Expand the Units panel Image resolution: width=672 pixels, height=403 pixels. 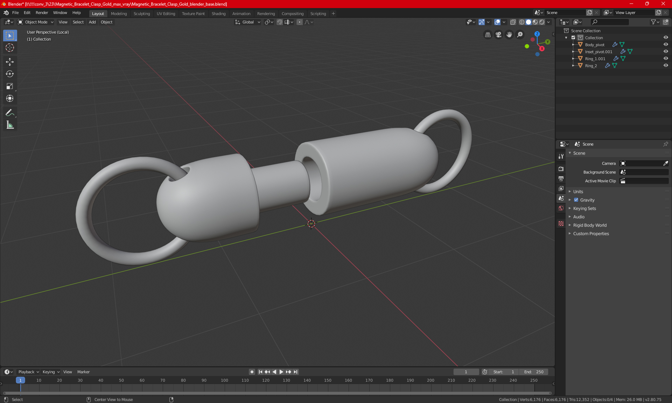(x=578, y=192)
